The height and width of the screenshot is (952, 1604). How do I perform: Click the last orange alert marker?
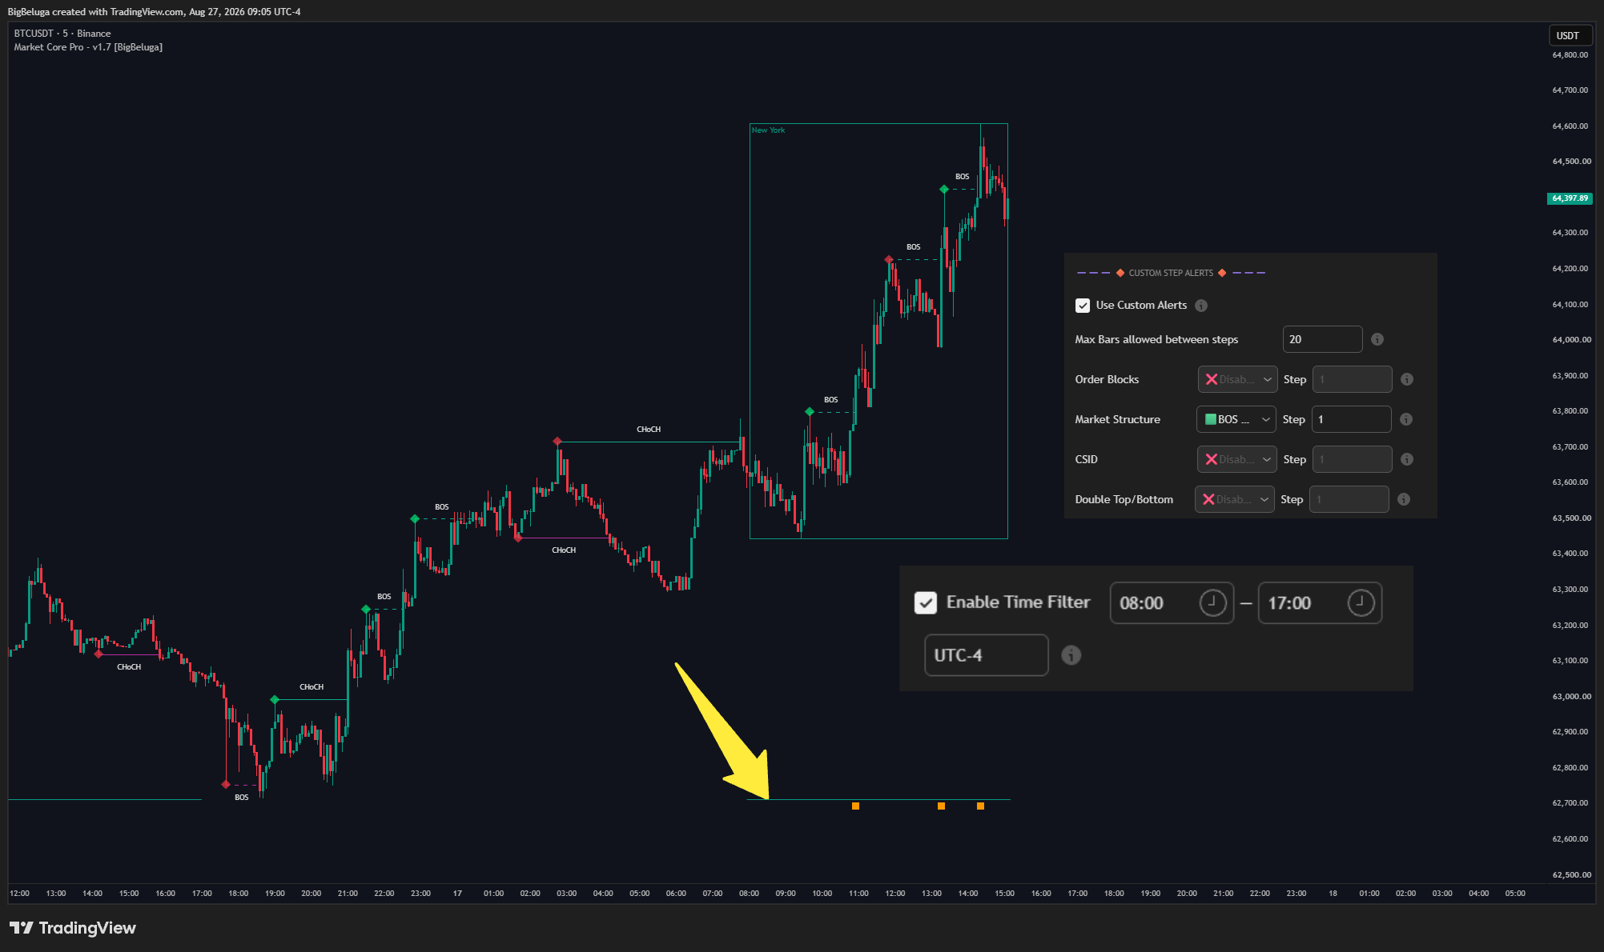point(980,806)
